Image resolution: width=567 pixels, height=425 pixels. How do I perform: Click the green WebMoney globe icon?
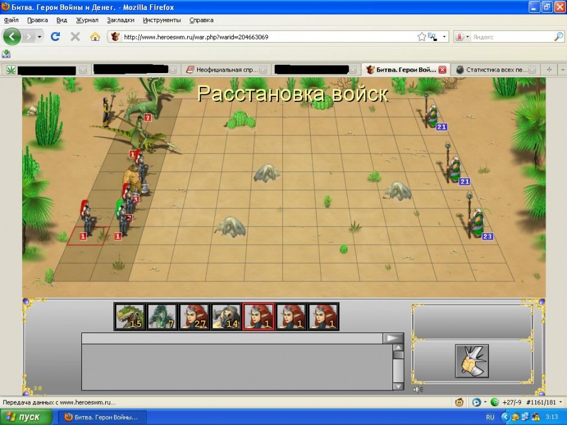pyautogui.click(x=495, y=402)
